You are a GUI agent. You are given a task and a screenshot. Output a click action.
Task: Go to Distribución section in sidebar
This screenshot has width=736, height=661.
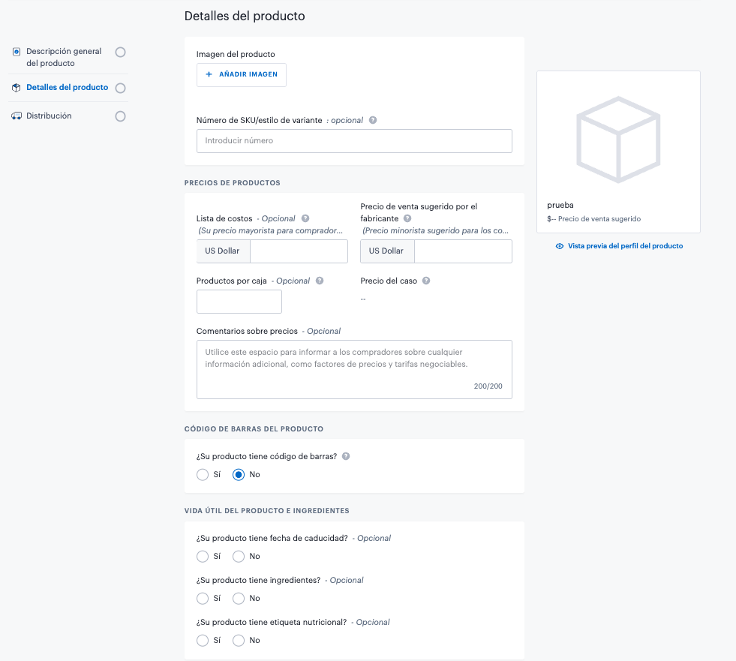click(49, 116)
